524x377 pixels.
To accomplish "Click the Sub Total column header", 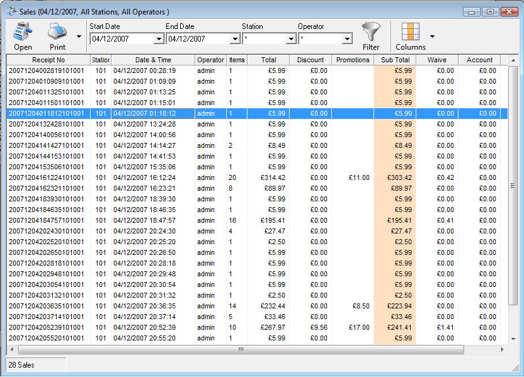I will pos(395,60).
